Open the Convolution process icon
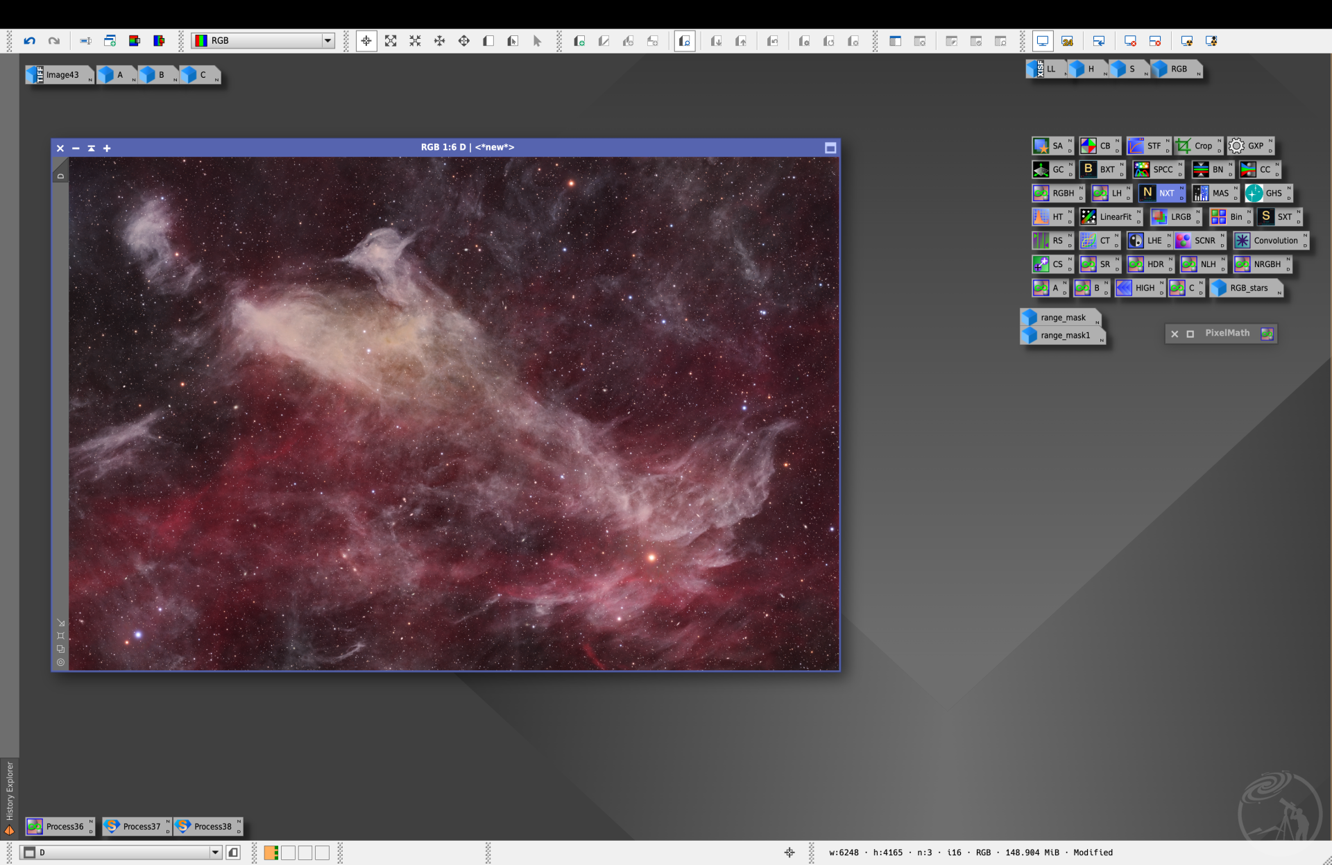 coord(1270,240)
